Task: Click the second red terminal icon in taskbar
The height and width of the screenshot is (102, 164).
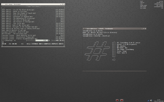Action: [x=122, y=100]
